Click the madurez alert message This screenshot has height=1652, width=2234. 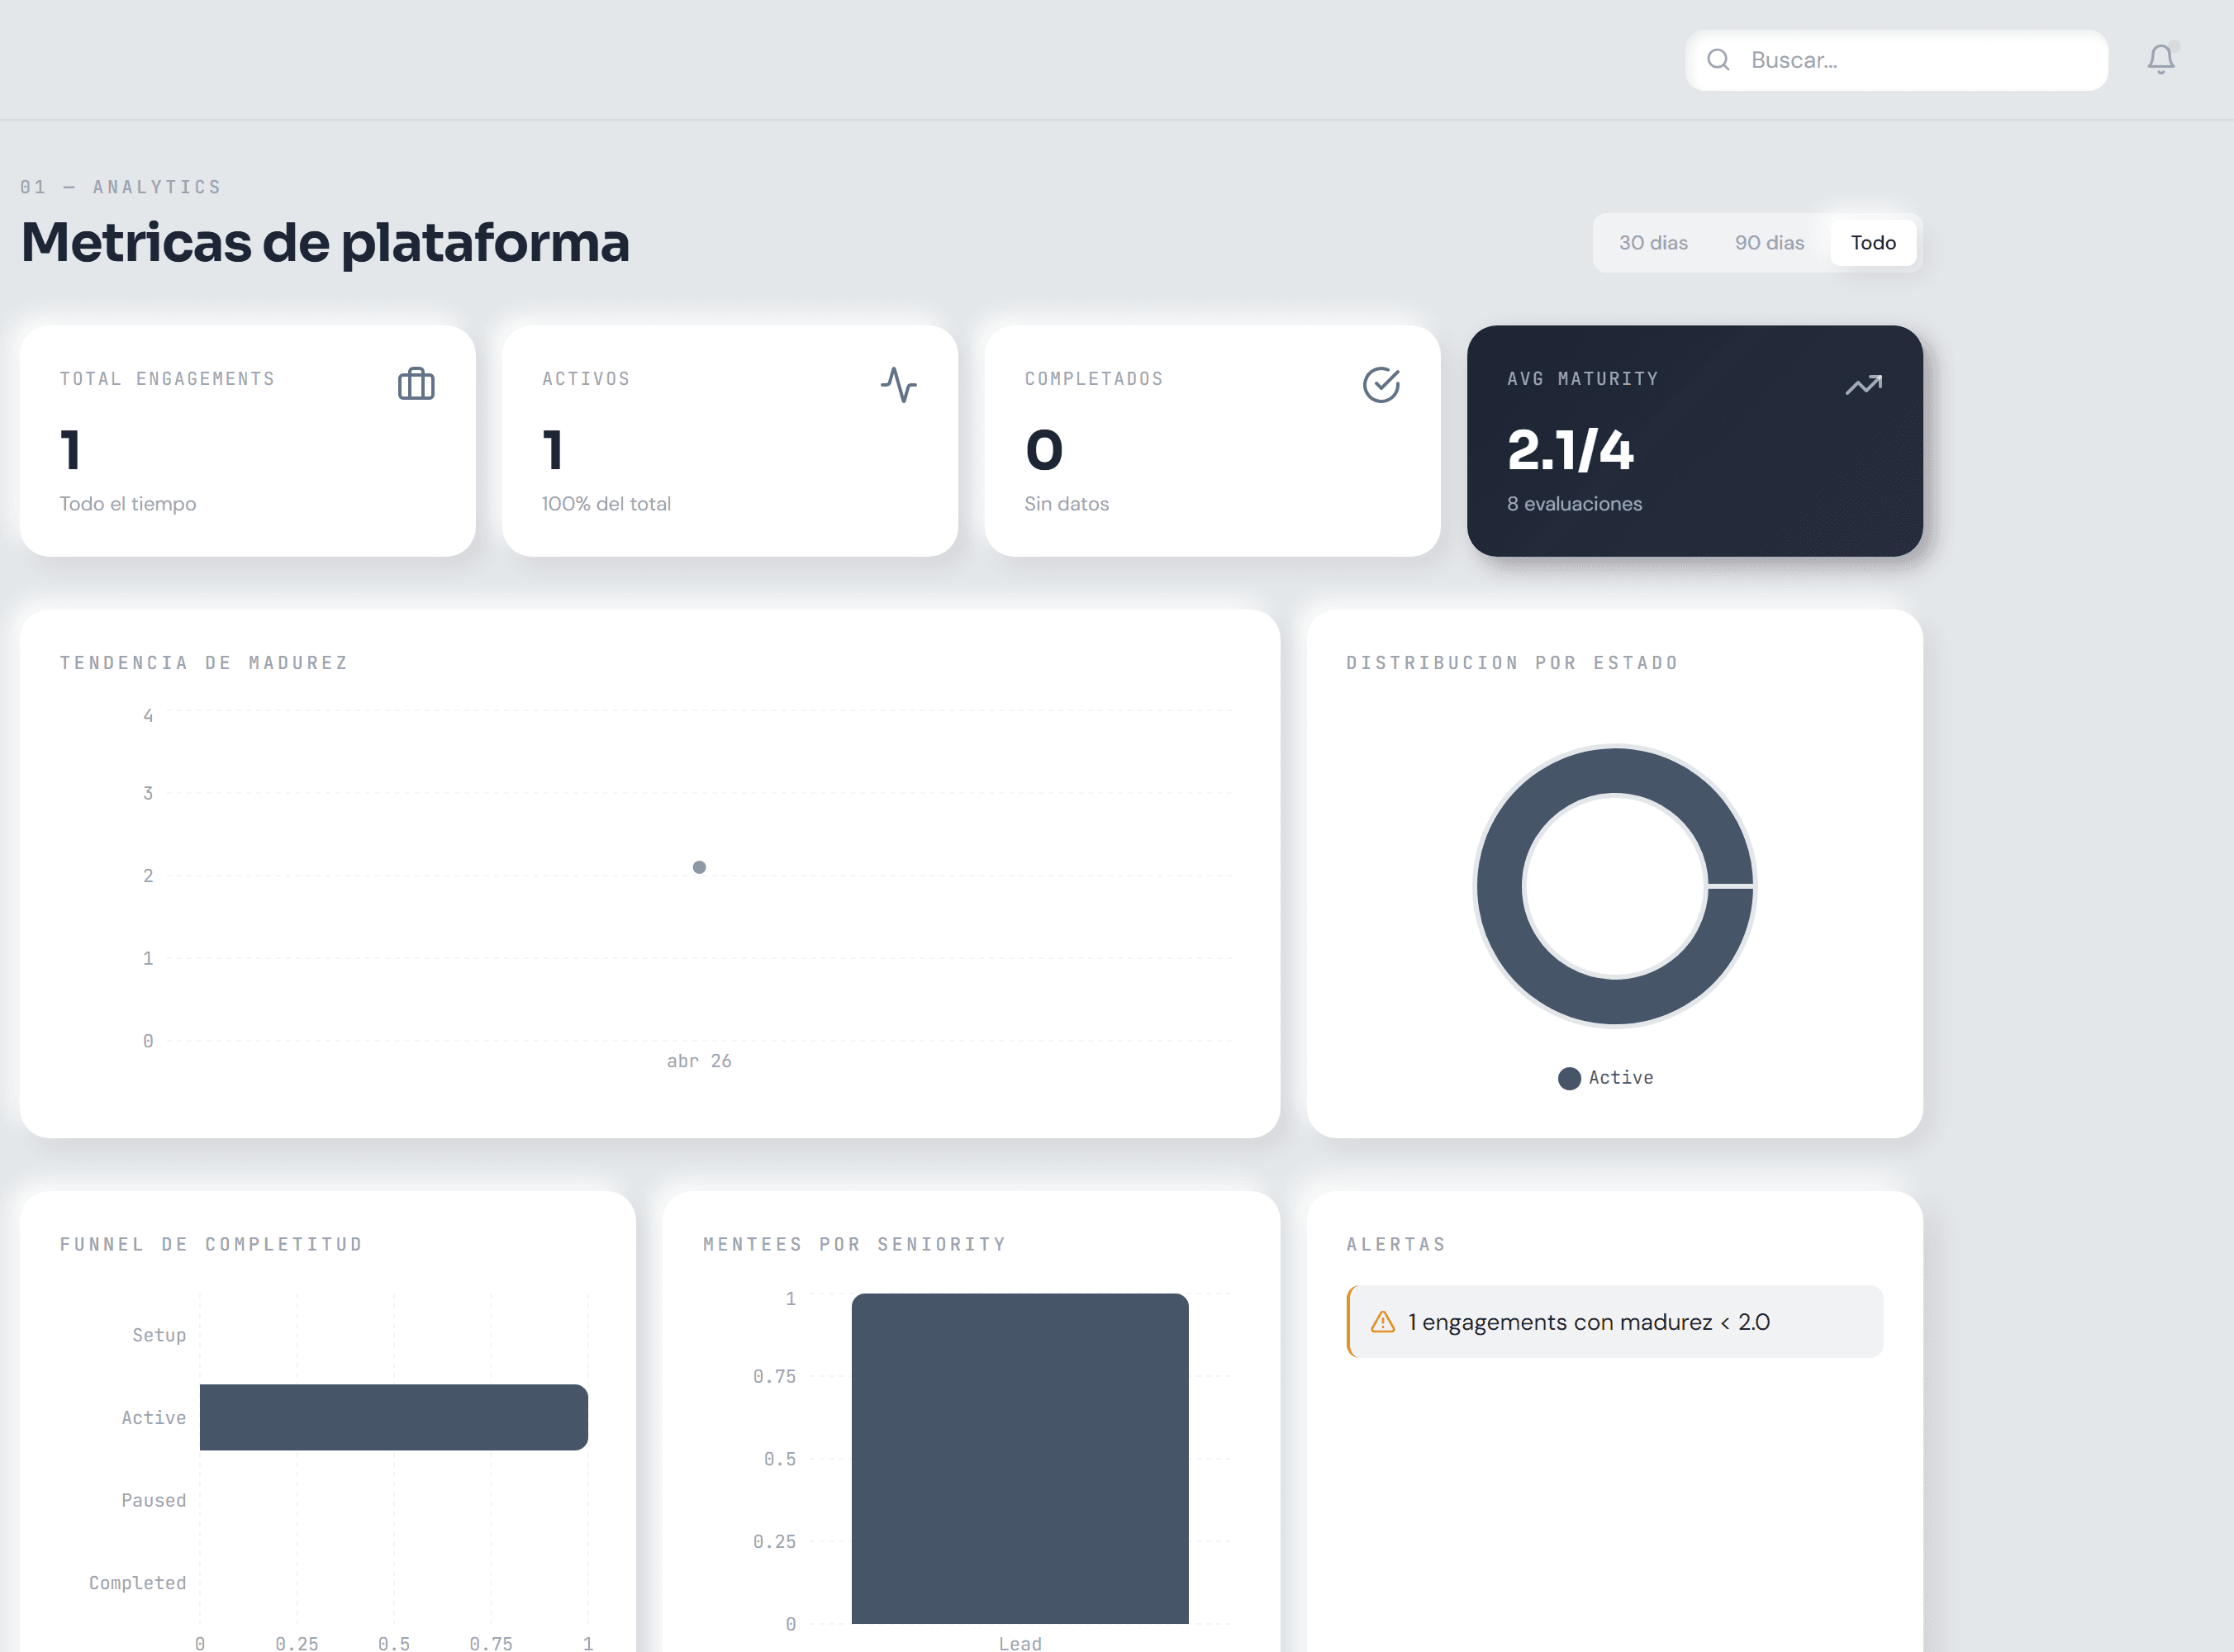[x=1588, y=1321]
